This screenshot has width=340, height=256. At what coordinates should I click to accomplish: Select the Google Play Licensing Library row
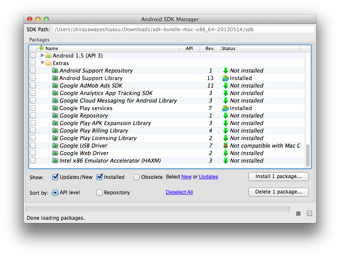coord(167,138)
